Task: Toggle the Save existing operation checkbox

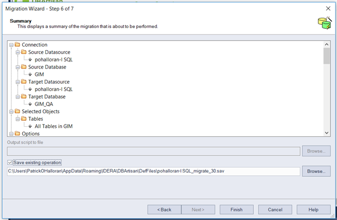Action: (x=10, y=162)
